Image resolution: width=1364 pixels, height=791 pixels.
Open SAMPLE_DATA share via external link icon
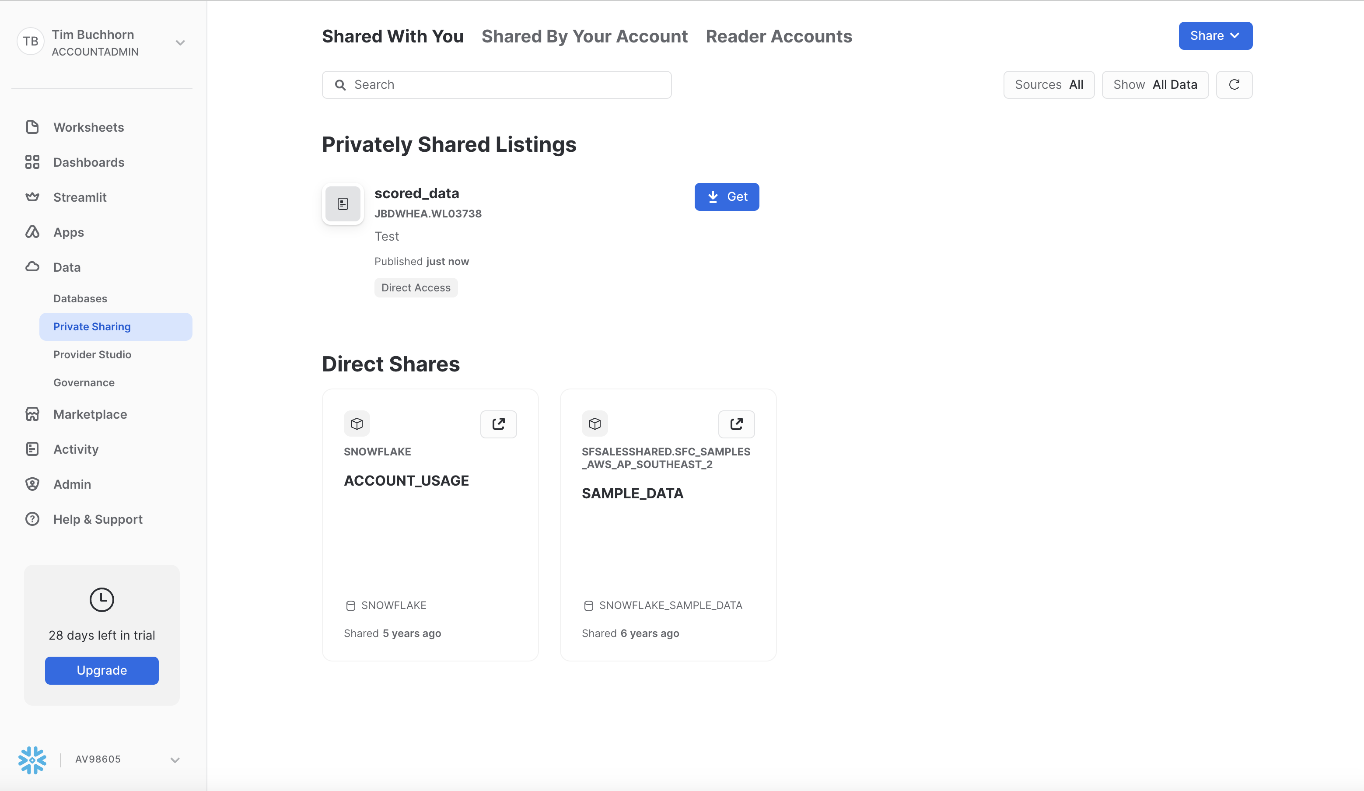735,424
